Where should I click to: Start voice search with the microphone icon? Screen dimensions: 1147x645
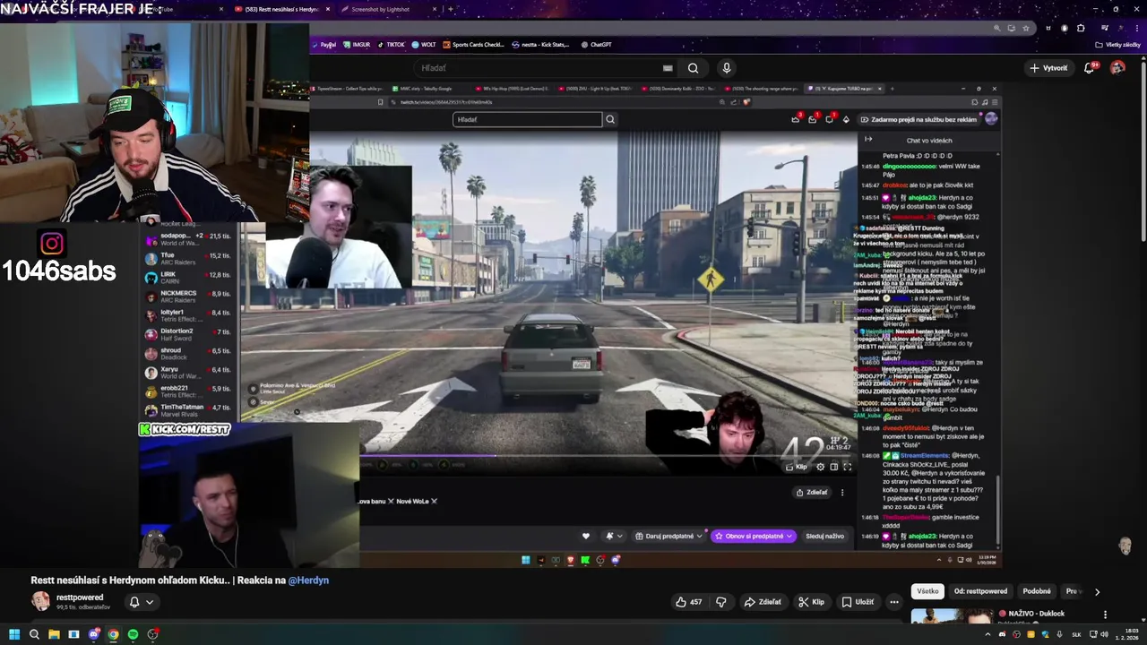click(726, 68)
